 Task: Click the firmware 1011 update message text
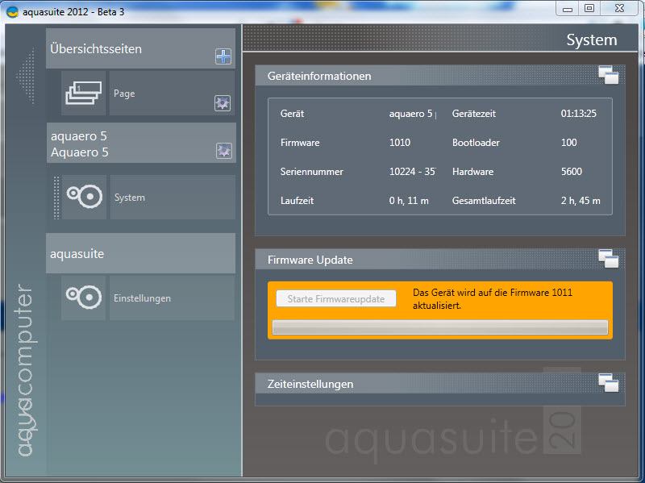pyautogui.click(x=493, y=299)
